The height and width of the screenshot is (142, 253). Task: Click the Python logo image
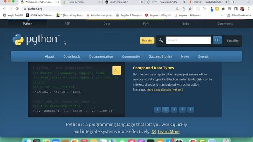[36, 39]
